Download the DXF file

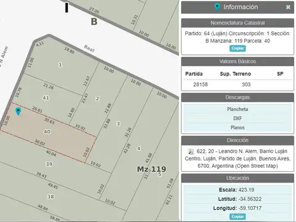[x=237, y=118]
